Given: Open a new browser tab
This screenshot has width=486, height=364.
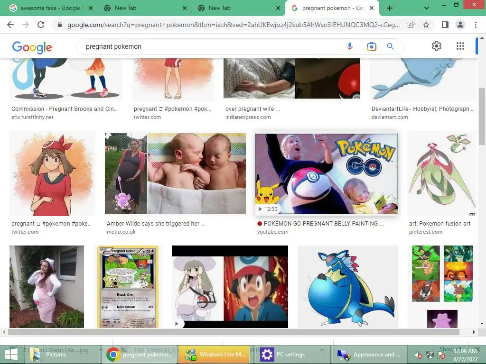Looking at the screenshot, I should pyautogui.click(x=390, y=8).
